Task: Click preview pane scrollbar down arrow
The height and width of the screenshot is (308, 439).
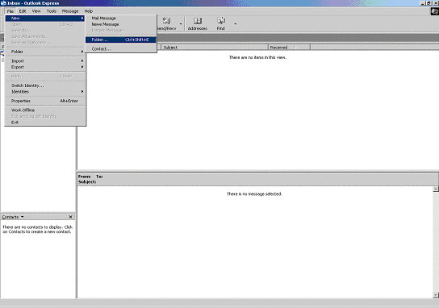Action: coord(435,295)
